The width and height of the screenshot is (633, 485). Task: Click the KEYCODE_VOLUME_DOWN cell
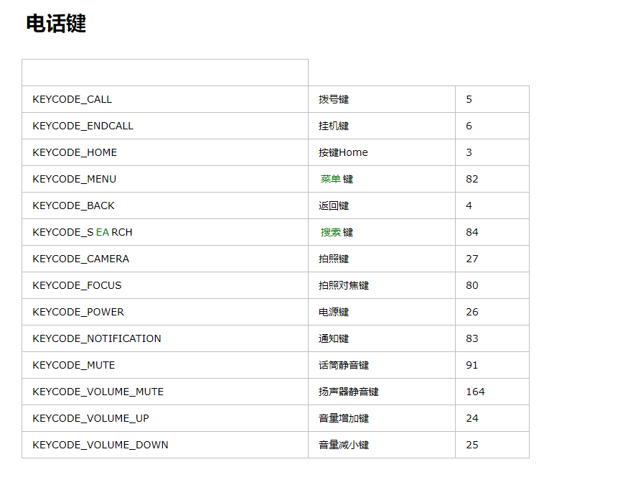[165, 445]
